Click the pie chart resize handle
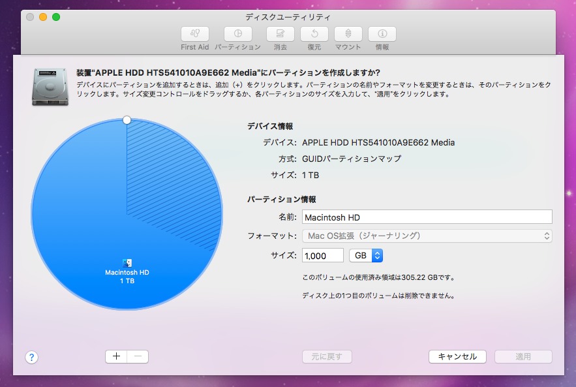The width and height of the screenshot is (576, 387). (127, 120)
